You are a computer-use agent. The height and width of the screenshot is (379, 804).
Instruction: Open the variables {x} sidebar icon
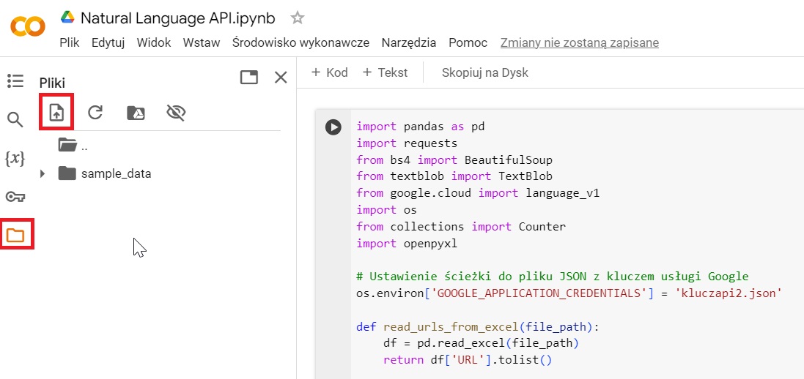[15, 158]
